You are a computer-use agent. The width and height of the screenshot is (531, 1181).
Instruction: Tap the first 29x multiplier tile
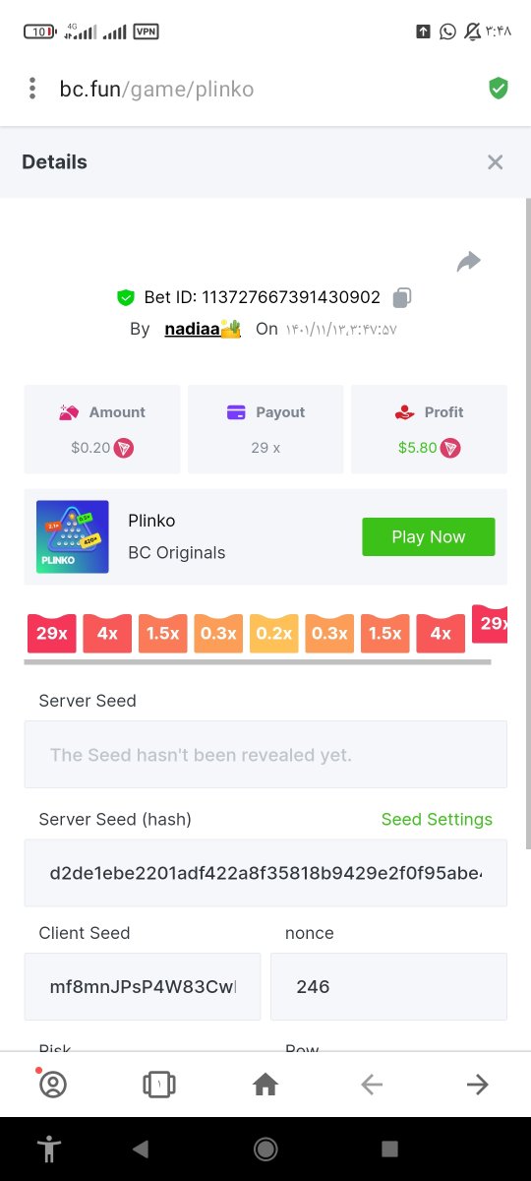[52, 634]
